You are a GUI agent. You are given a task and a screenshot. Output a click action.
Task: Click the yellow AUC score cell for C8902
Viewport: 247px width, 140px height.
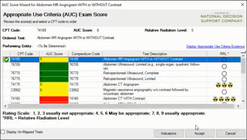point(54,92)
